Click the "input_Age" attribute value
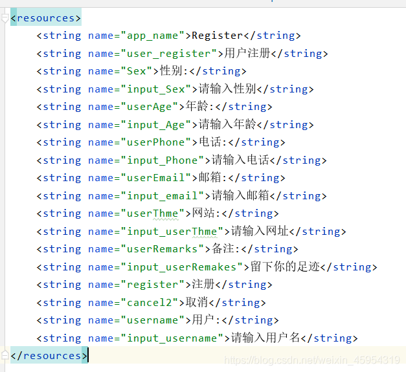 pos(155,125)
